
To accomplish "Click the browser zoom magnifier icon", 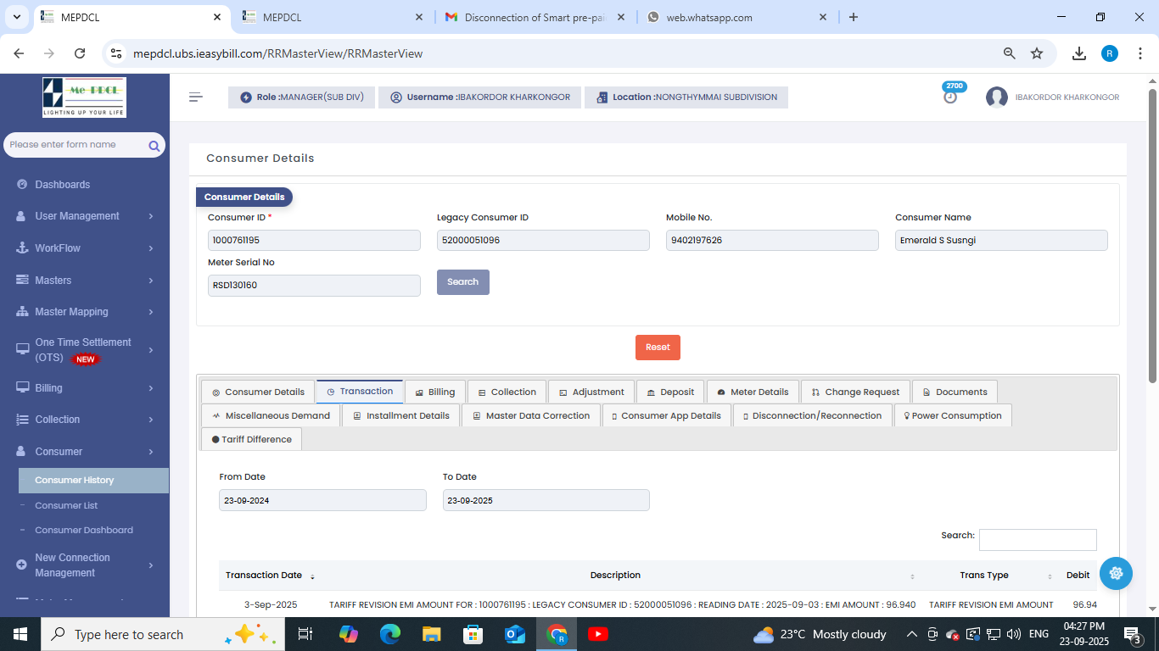I will (x=1009, y=53).
